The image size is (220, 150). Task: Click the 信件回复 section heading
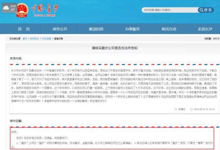tap(16, 121)
